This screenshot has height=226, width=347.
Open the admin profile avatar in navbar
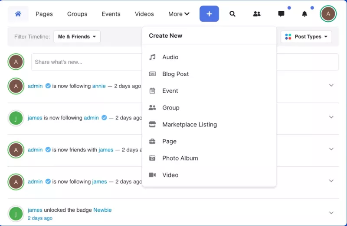point(328,14)
